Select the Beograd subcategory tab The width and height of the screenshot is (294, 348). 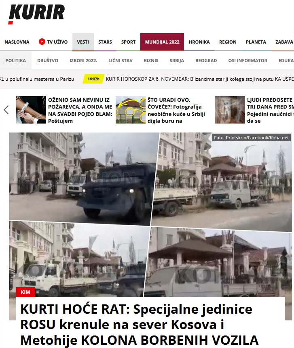(x=206, y=61)
